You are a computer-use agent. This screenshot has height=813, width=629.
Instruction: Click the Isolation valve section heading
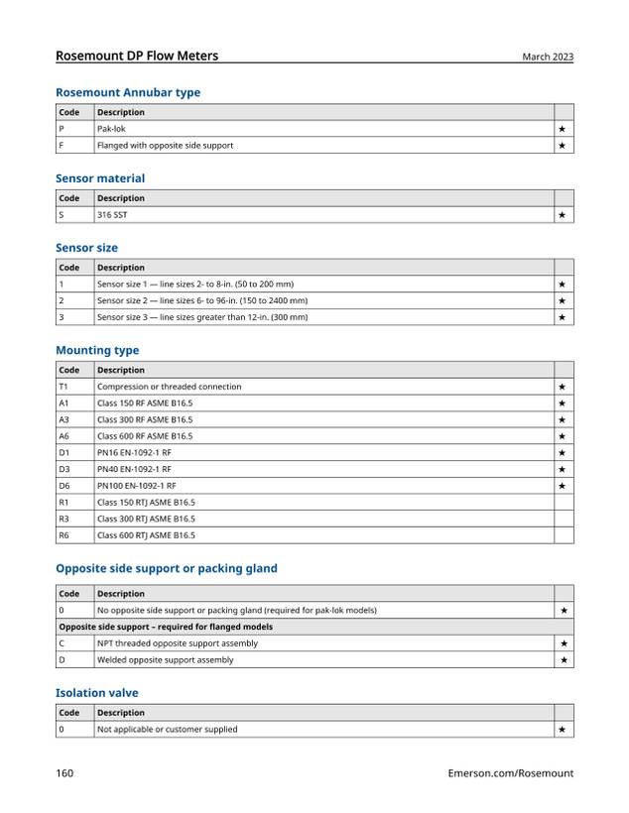(x=97, y=693)
